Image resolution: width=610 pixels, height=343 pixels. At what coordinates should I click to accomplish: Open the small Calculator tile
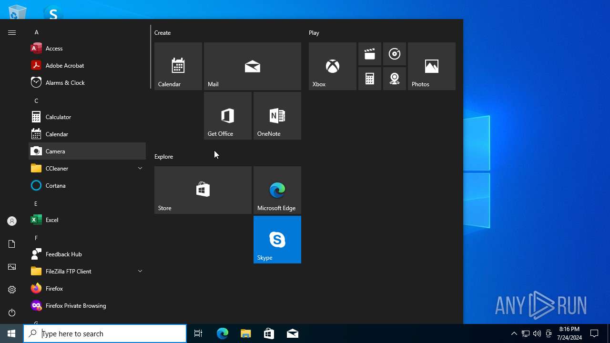[x=370, y=79]
